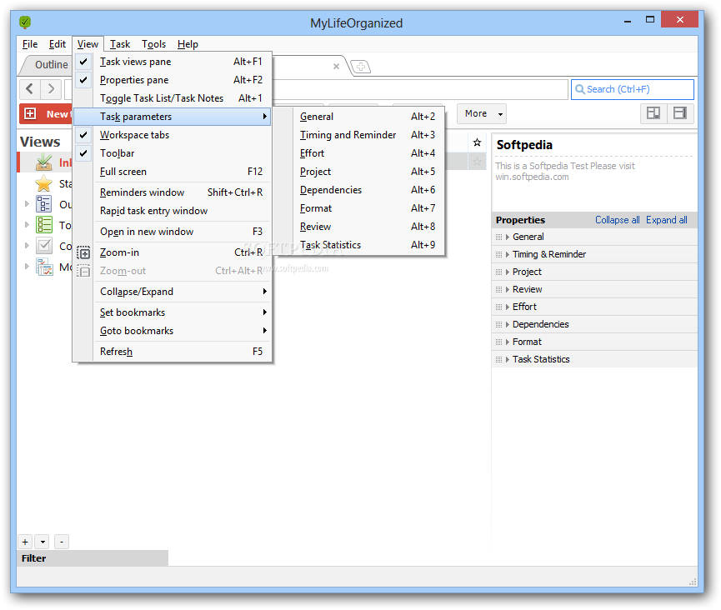Image resolution: width=721 pixels, height=610 pixels.
Task: Switch to the right-side properties layout icon
Action: coord(680,113)
